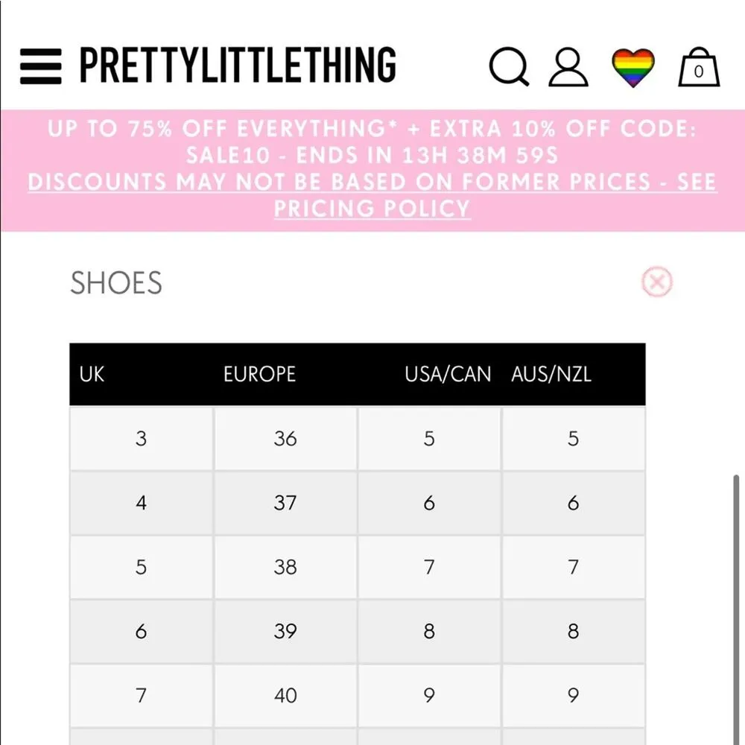Click the AUS/NZL column header
The width and height of the screenshot is (745, 745).
551,375
